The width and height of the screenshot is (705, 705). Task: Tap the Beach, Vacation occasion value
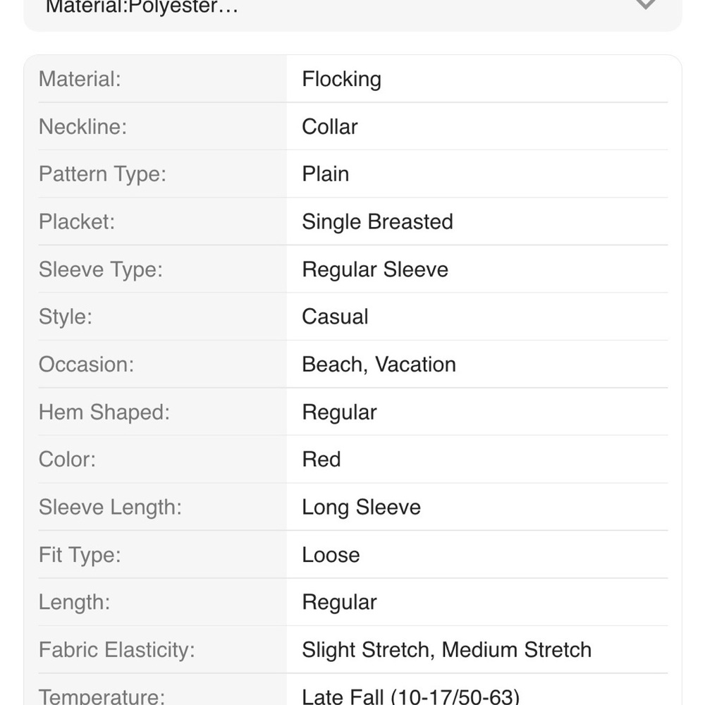click(379, 364)
